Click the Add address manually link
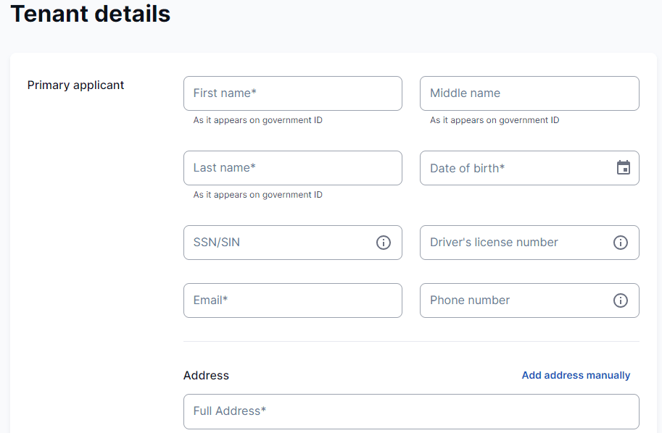662x433 pixels. 576,375
